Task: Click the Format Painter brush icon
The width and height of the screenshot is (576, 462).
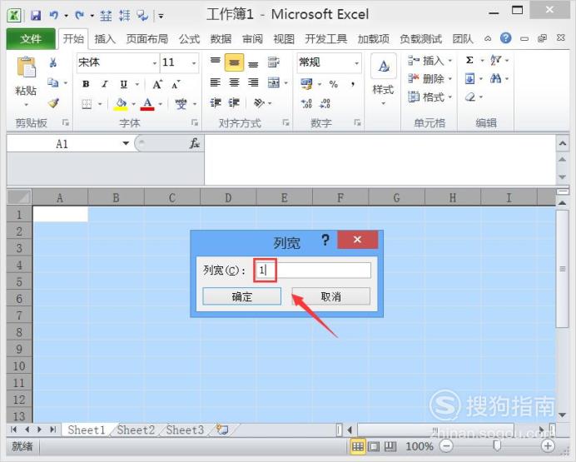Action: (53, 103)
